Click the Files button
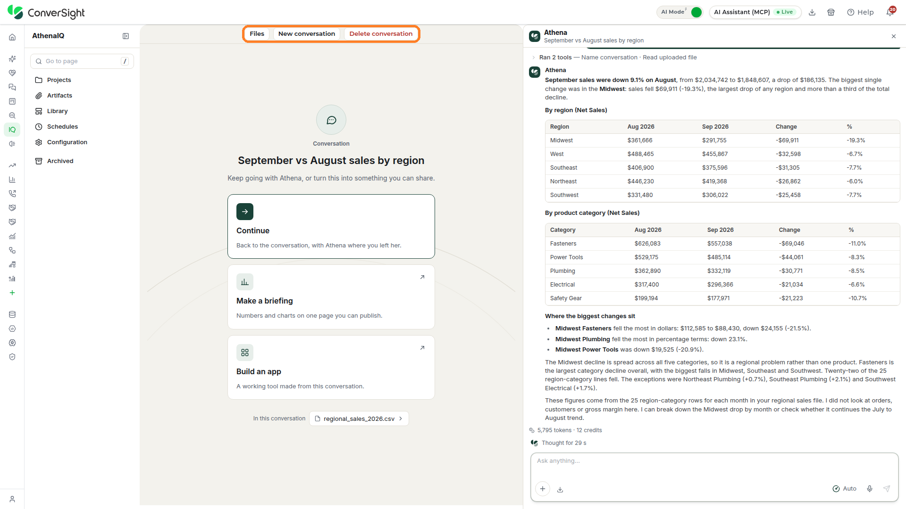 257,34
